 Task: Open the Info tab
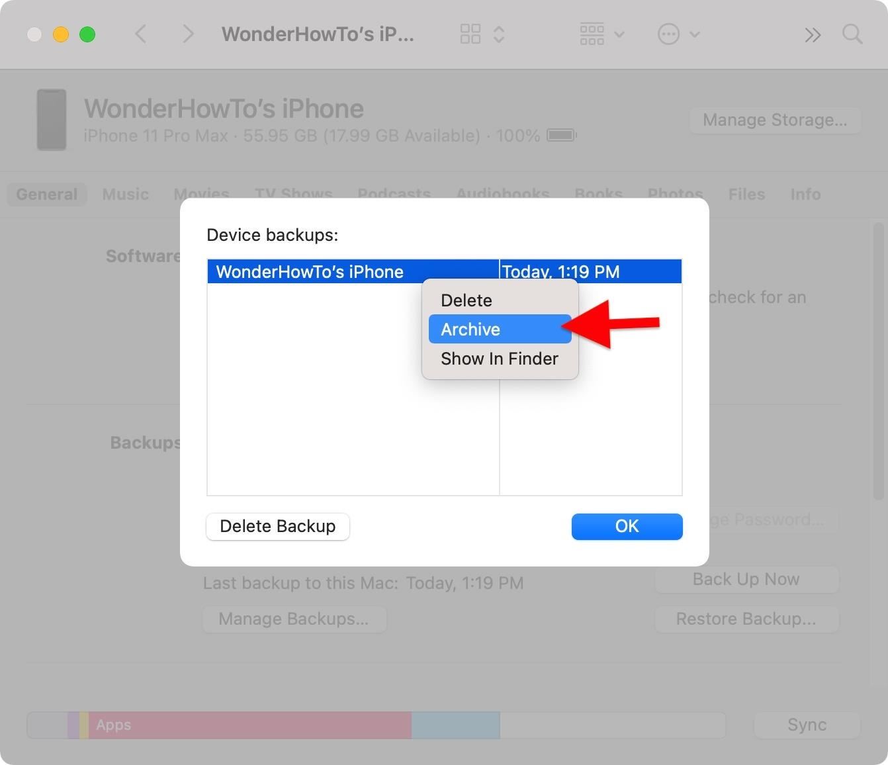[x=805, y=194]
